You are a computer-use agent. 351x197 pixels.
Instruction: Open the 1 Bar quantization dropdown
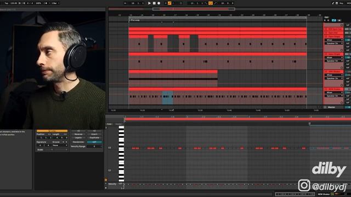point(55,3)
